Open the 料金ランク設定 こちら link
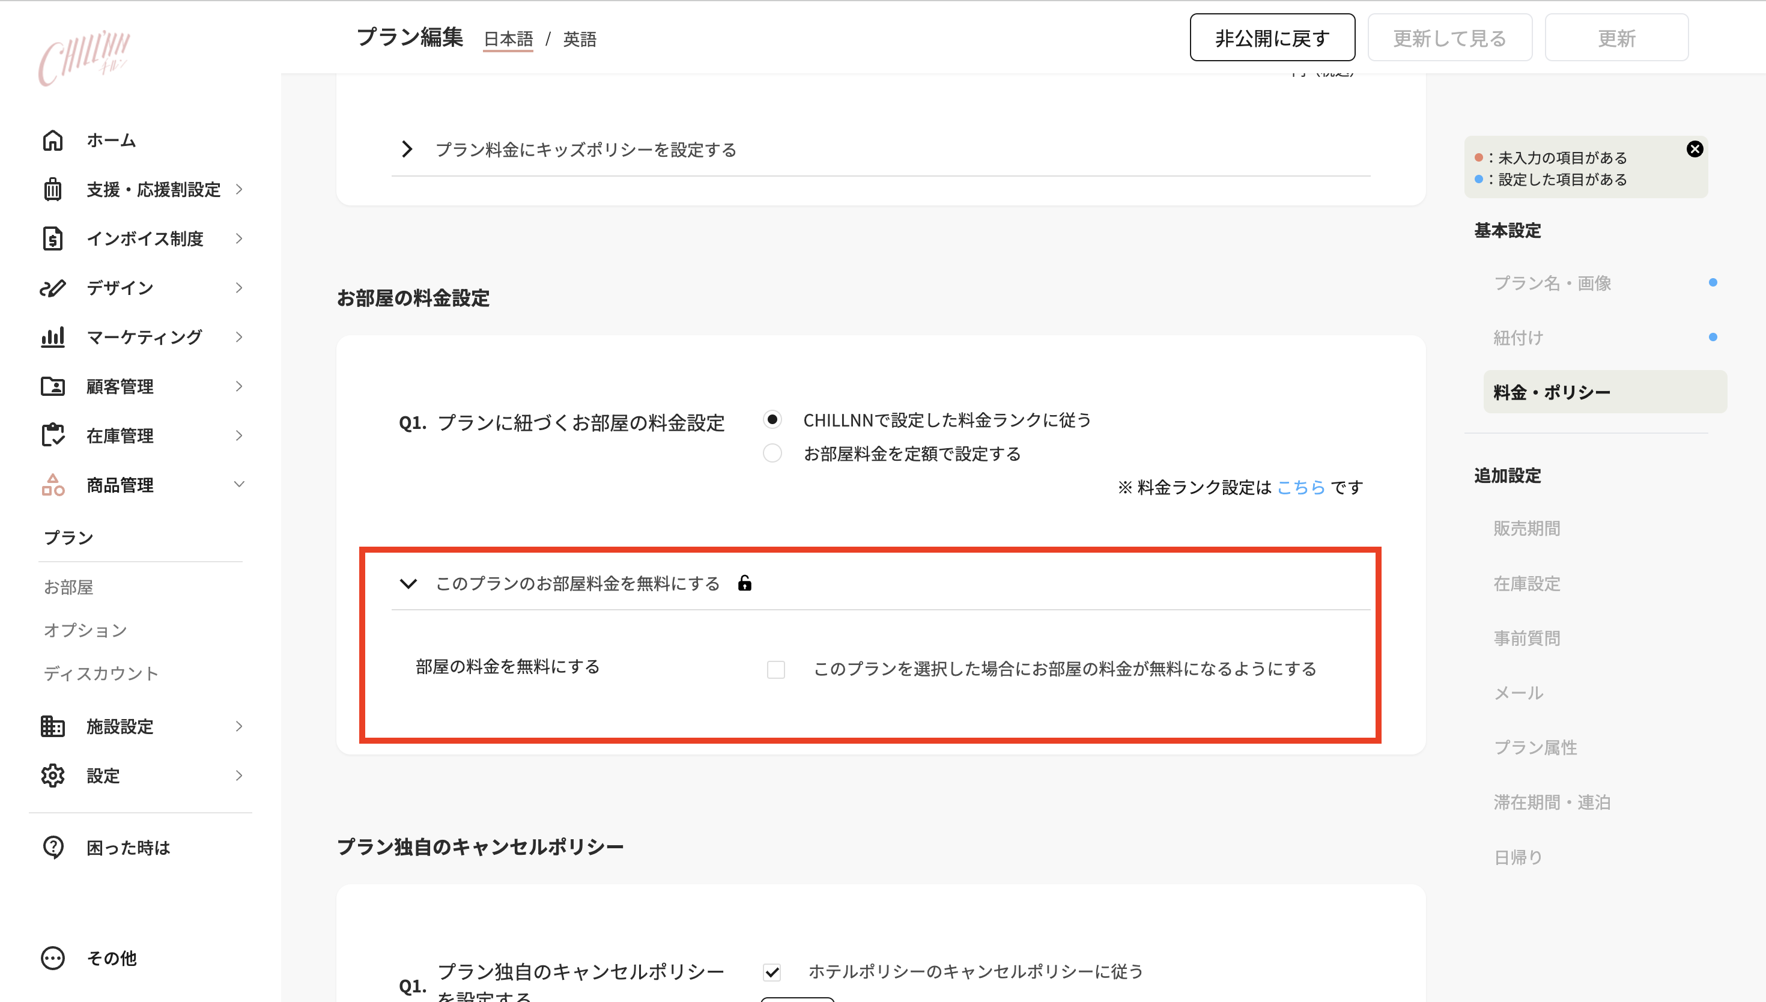This screenshot has height=1002, width=1766. tap(1300, 487)
